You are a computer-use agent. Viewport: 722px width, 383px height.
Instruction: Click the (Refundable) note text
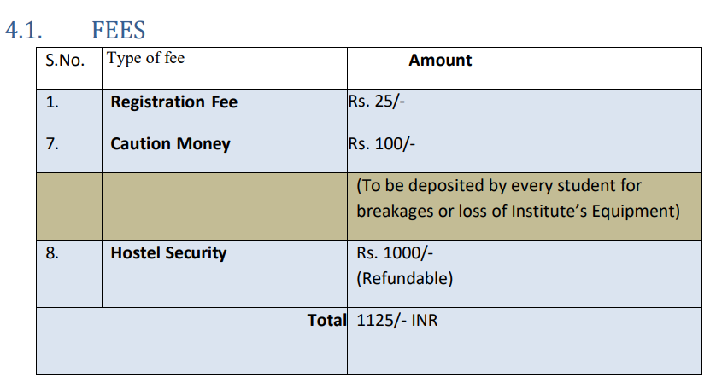[404, 278]
